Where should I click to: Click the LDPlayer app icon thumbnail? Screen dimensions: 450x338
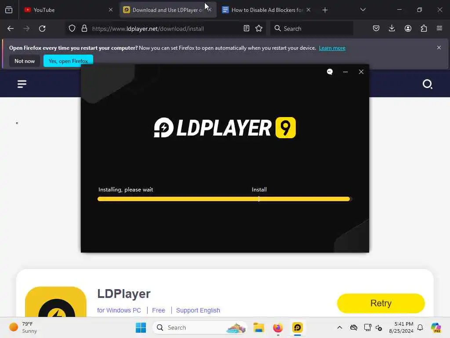[x=56, y=302]
